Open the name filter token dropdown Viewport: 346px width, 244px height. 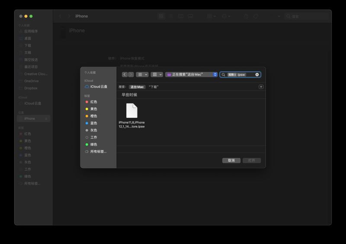click(x=232, y=75)
